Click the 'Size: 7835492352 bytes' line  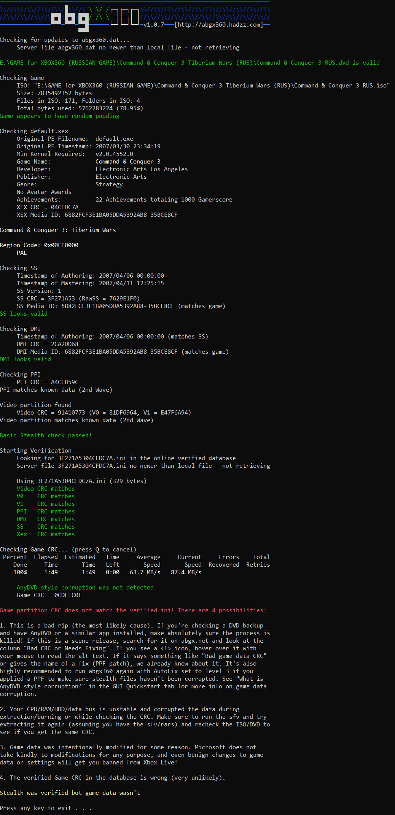tap(54, 93)
